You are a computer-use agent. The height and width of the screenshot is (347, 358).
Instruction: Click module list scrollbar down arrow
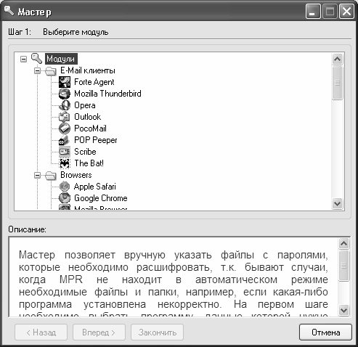[338, 204]
